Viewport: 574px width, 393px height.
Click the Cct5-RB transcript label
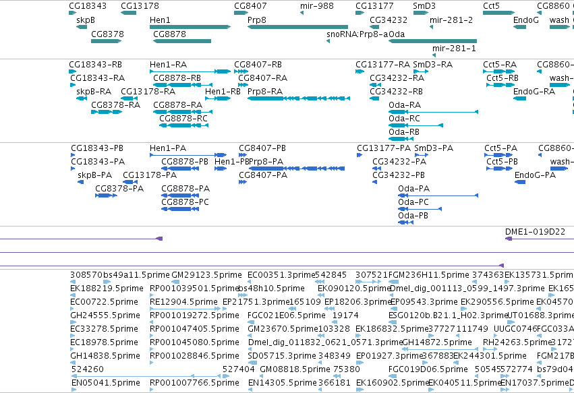point(503,78)
